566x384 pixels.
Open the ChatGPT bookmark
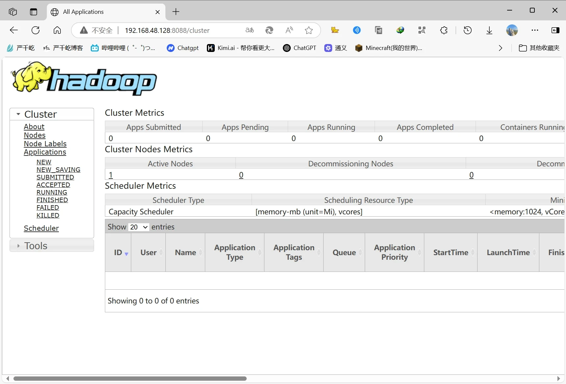(300, 48)
